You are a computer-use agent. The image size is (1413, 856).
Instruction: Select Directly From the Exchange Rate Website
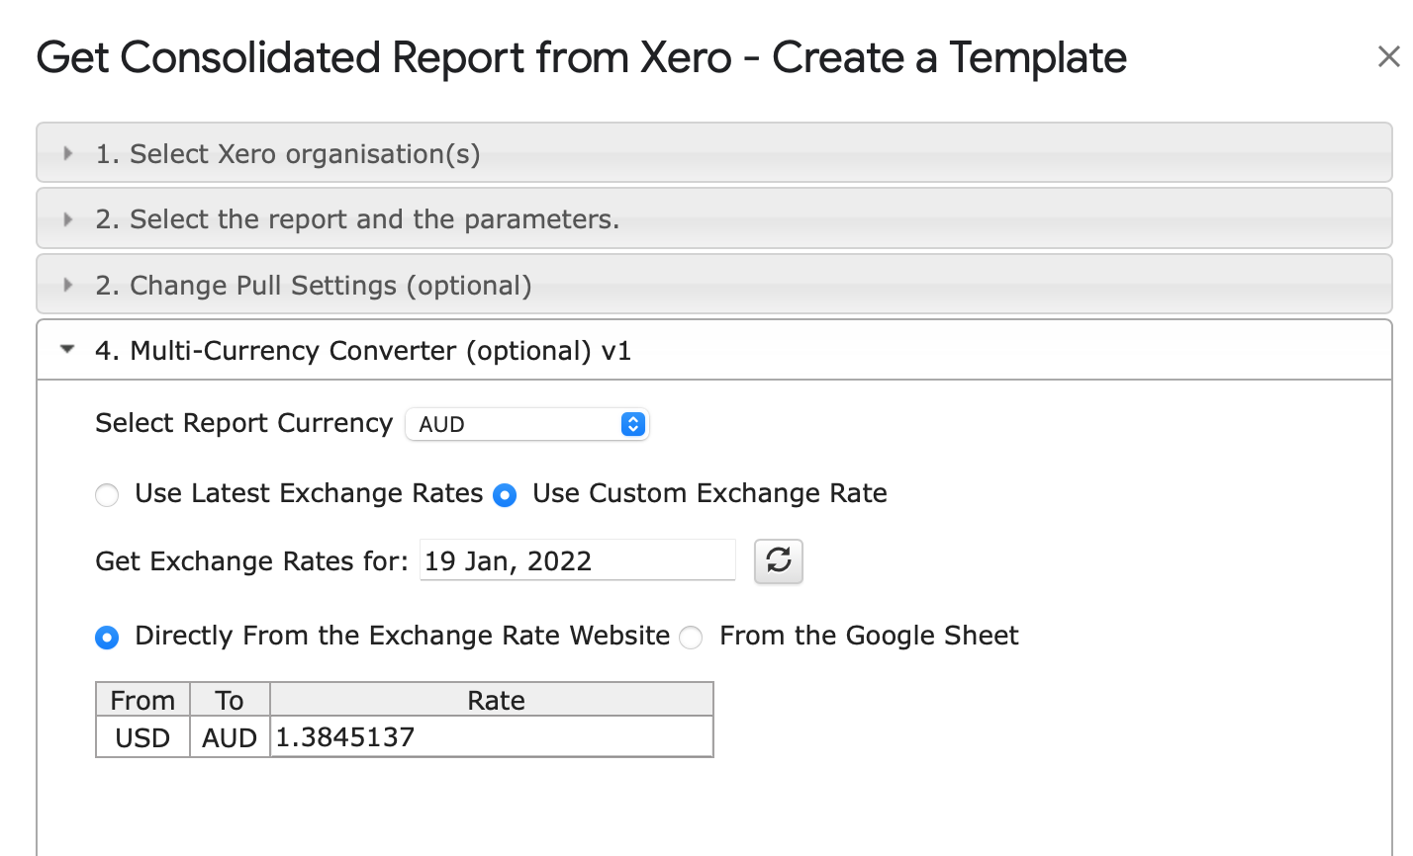[x=107, y=638]
